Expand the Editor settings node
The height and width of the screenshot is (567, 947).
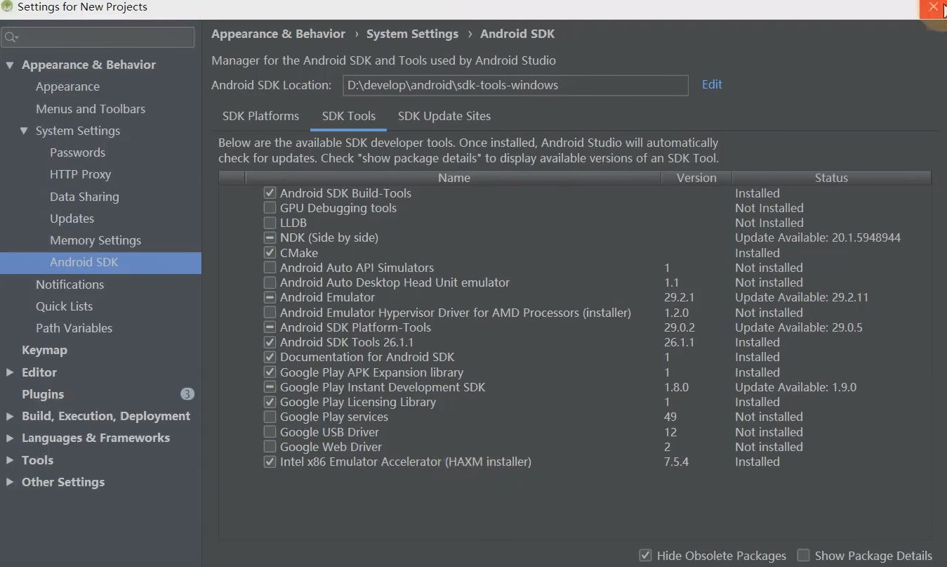[x=10, y=372]
